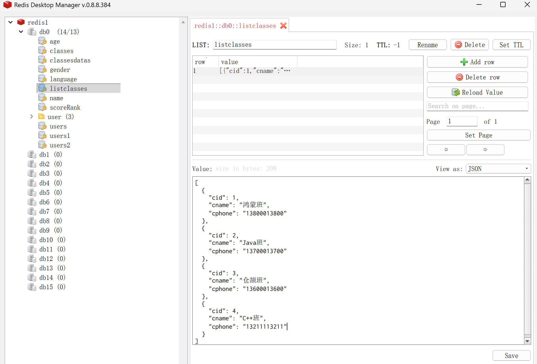Go to previous page with left arrow

(446, 150)
